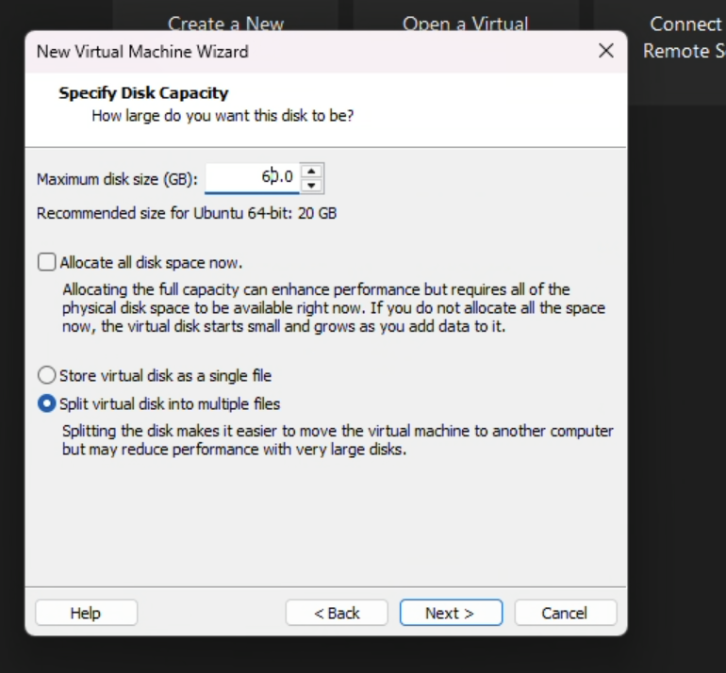Close the New Virtual Machine Wizard dialog
The width and height of the screenshot is (726, 673).
(606, 51)
